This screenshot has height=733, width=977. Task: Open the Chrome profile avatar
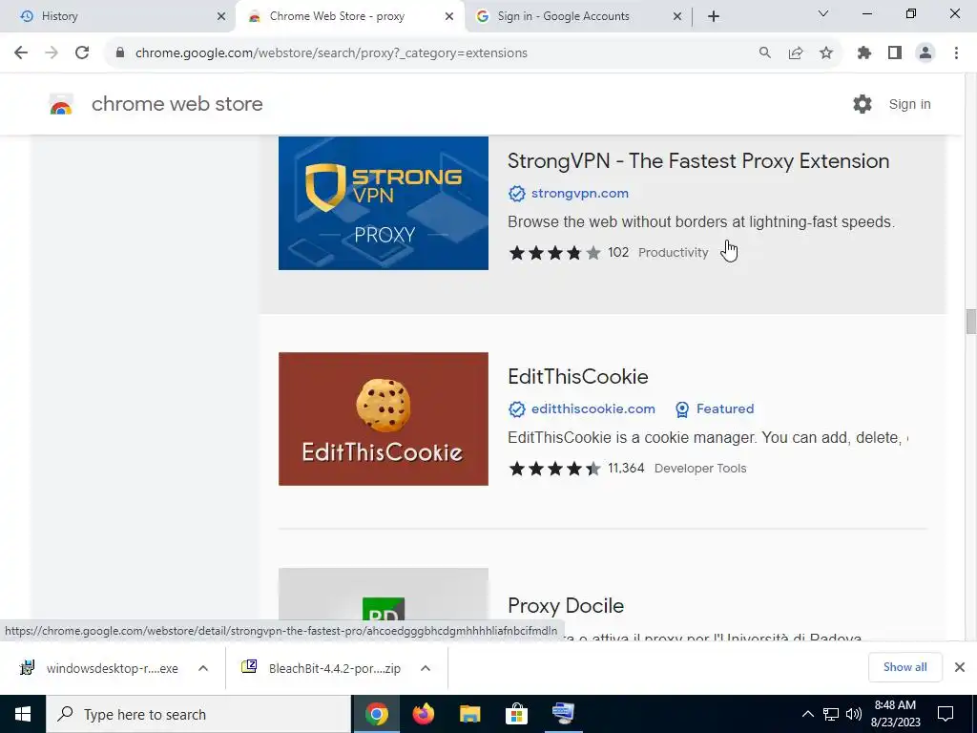925,53
